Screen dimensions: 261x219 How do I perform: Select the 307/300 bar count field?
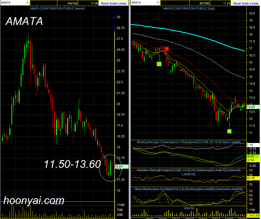[x=200, y=3]
